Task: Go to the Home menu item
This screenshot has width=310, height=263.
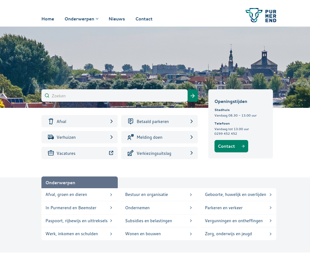Action: coord(48,19)
